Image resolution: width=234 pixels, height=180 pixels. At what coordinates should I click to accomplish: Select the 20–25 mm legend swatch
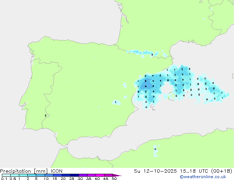point(66,175)
